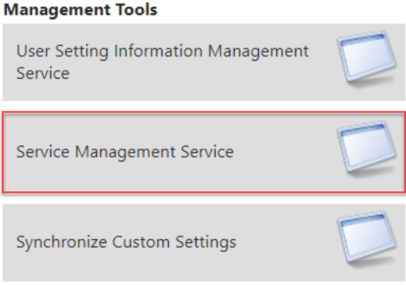Select the red-outlined Service Management Service entry
The image size is (406, 285).
[x=204, y=152]
